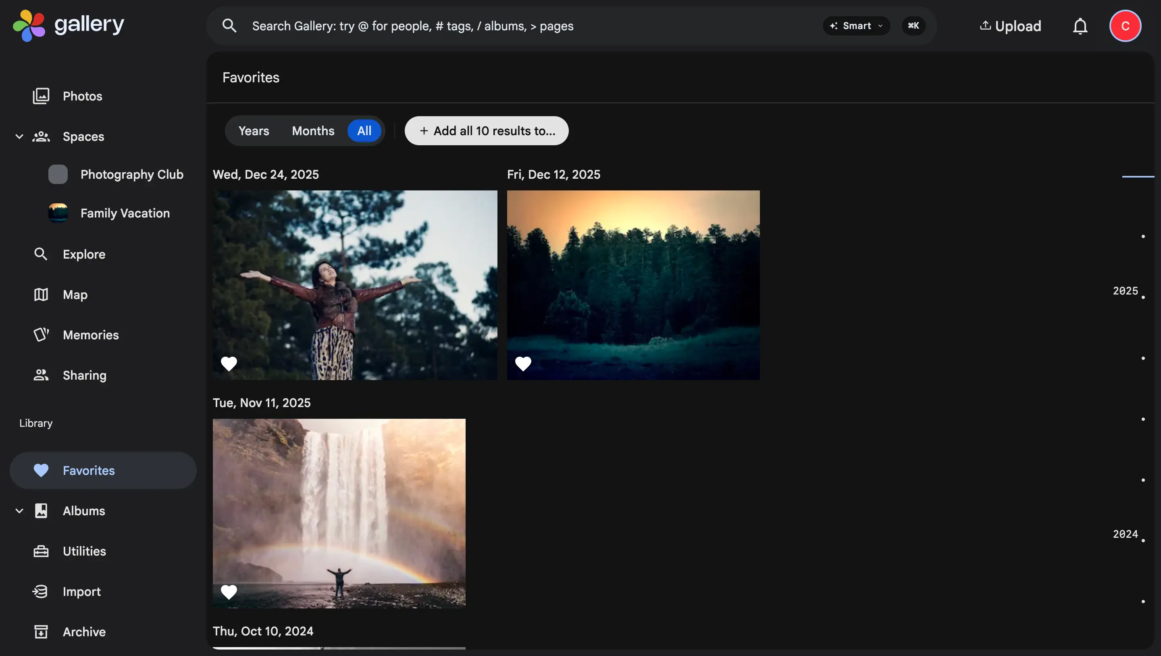Unfavorite the Nov 11 waterfall photo heart
The height and width of the screenshot is (656, 1161).
coord(229,591)
